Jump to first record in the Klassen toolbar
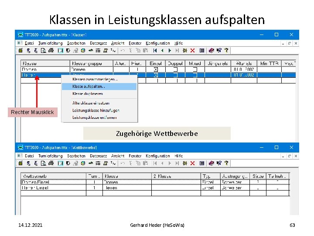 155,51
